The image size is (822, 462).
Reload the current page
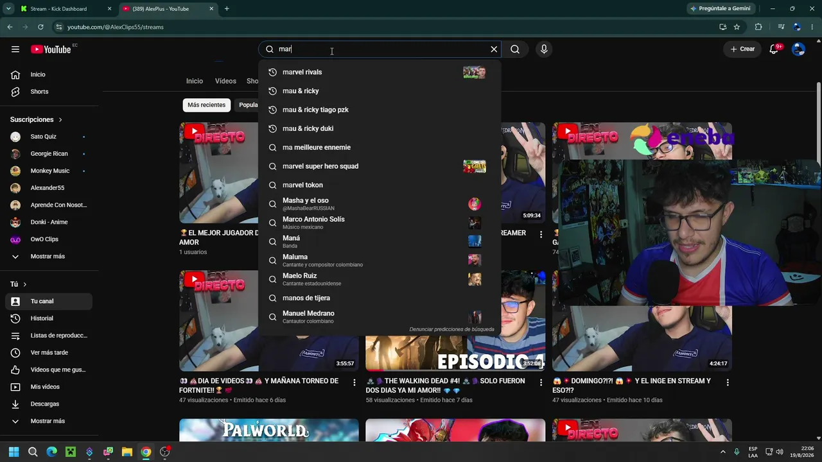(x=40, y=27)
